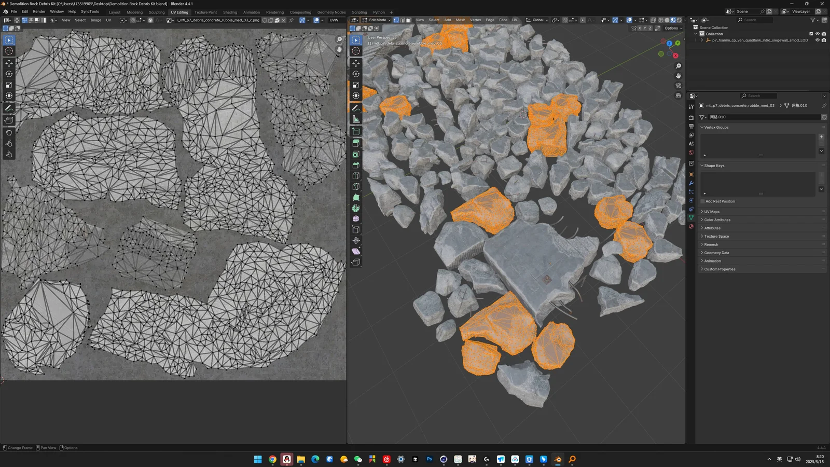Screen dimensions: 830x467
Task: Enable Proportional Editing in the viewport header
Action: coord(582,20)
